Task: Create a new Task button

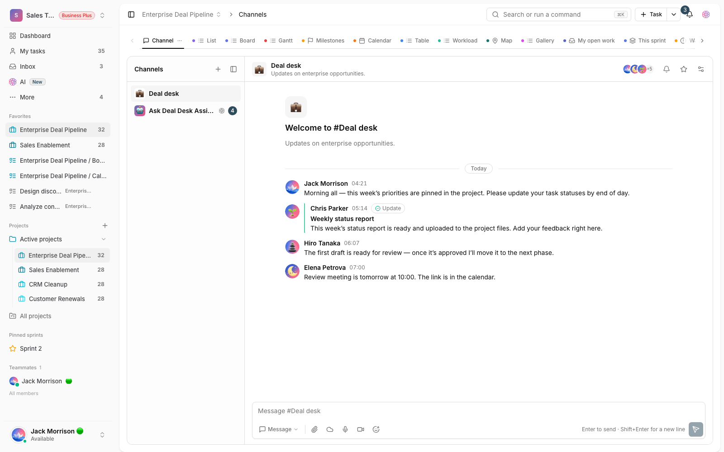Action: (x=651, y=14)
